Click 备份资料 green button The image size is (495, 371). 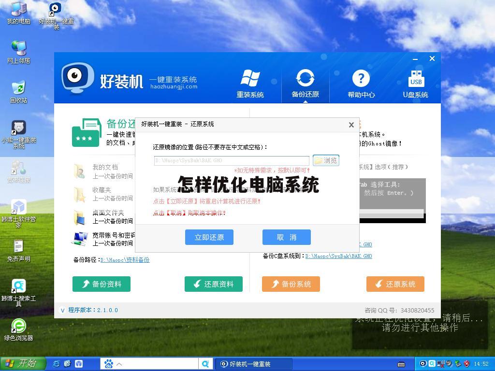(102, 284)
